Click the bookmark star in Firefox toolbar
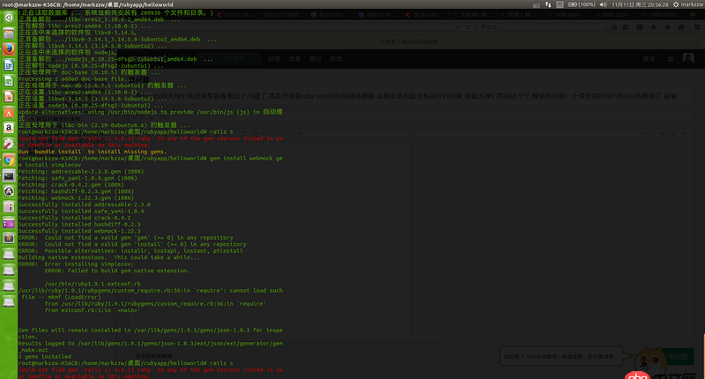This screenshot has width=705, height=379. click(x=615, y=27)
